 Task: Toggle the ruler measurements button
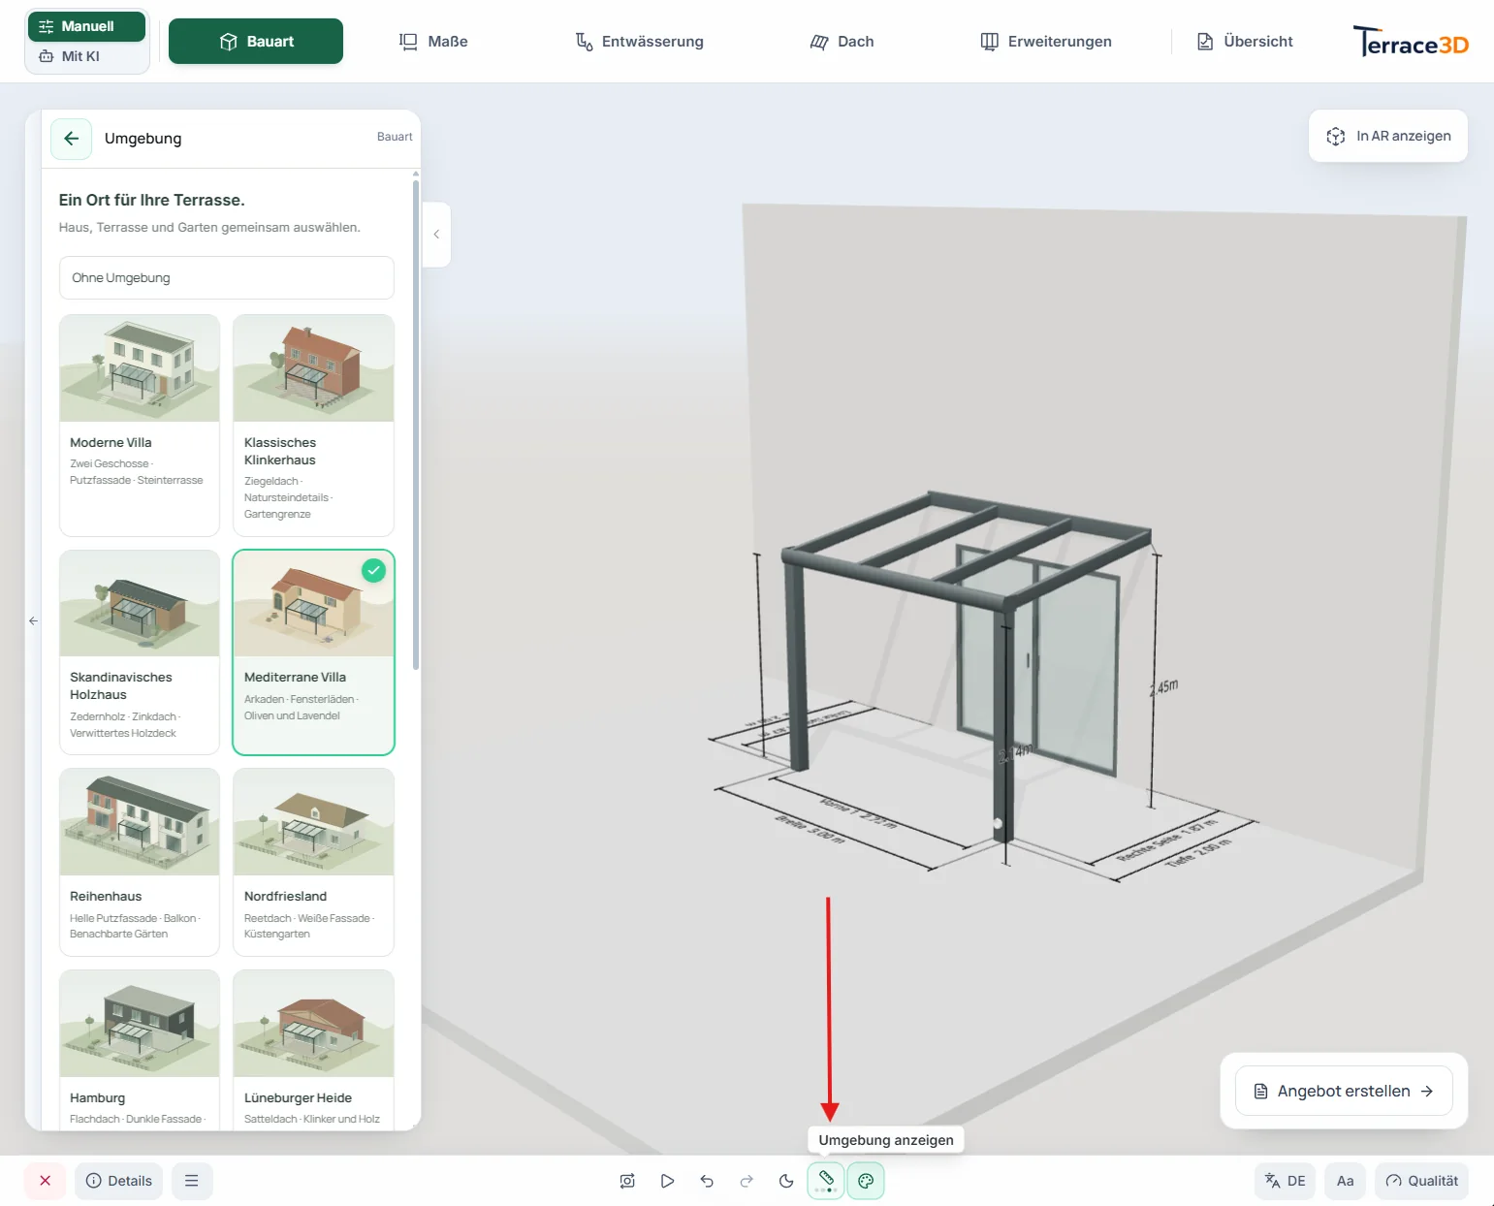tap(826, 1181)
